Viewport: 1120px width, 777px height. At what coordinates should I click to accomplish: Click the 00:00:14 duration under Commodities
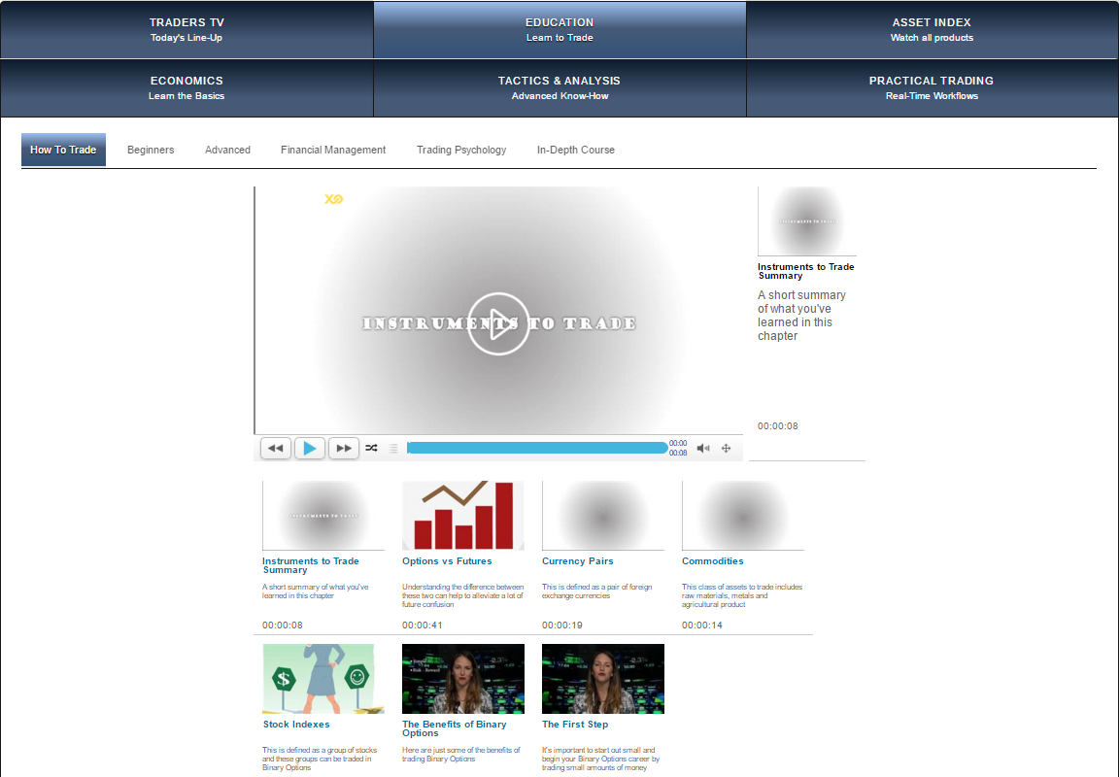(702, 625)
